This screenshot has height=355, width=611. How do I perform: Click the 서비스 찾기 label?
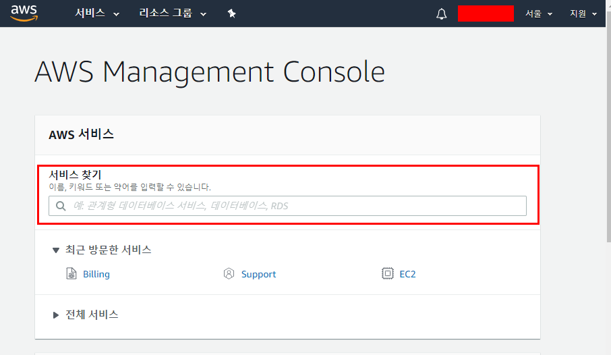point(75,174)
